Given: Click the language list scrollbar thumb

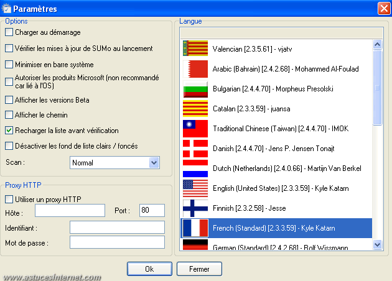Looking at the screenshot, I should pos(378,88).
